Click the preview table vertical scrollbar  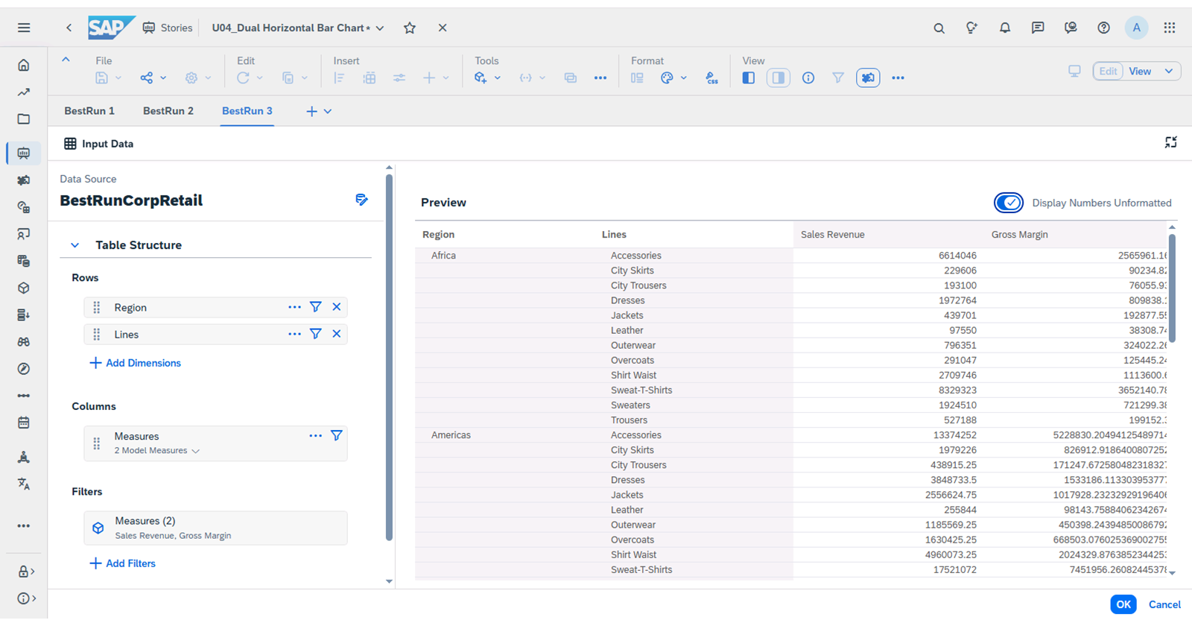click(1172, 288)
